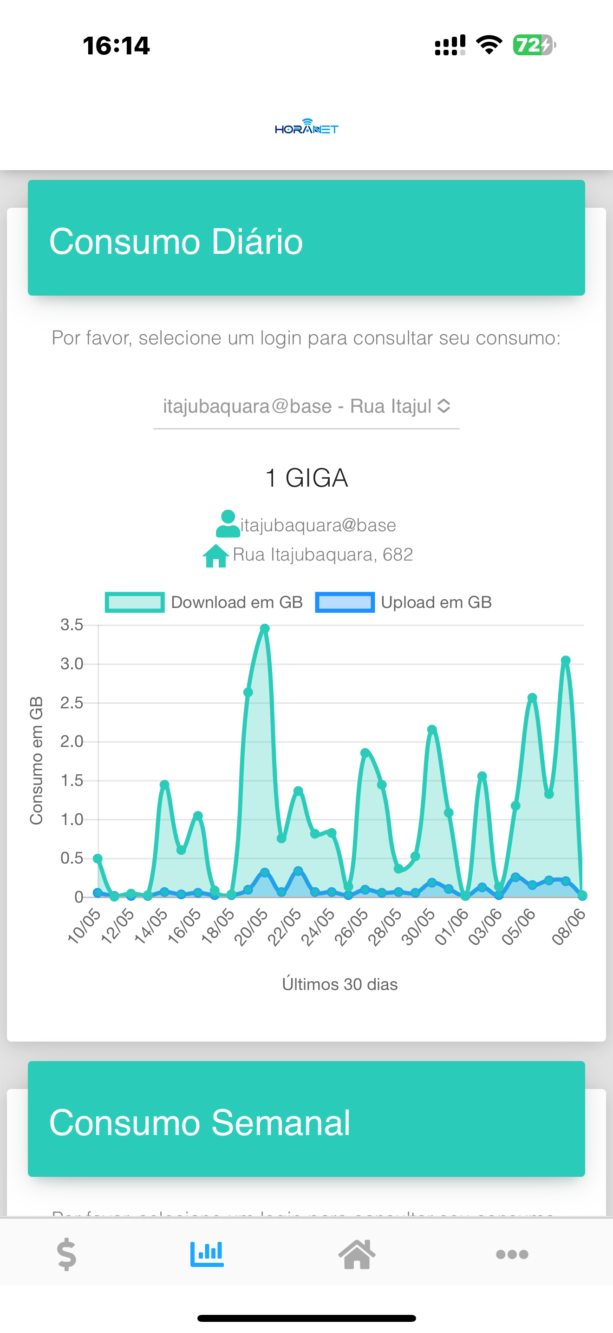Go to the home tab
Image resolution: width=613 pixels, height=1333 pixels.
point(357,1254)
